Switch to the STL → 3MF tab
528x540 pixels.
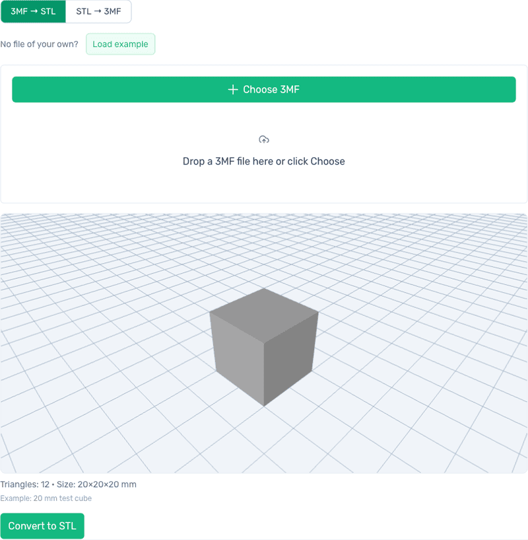(98, 11)
